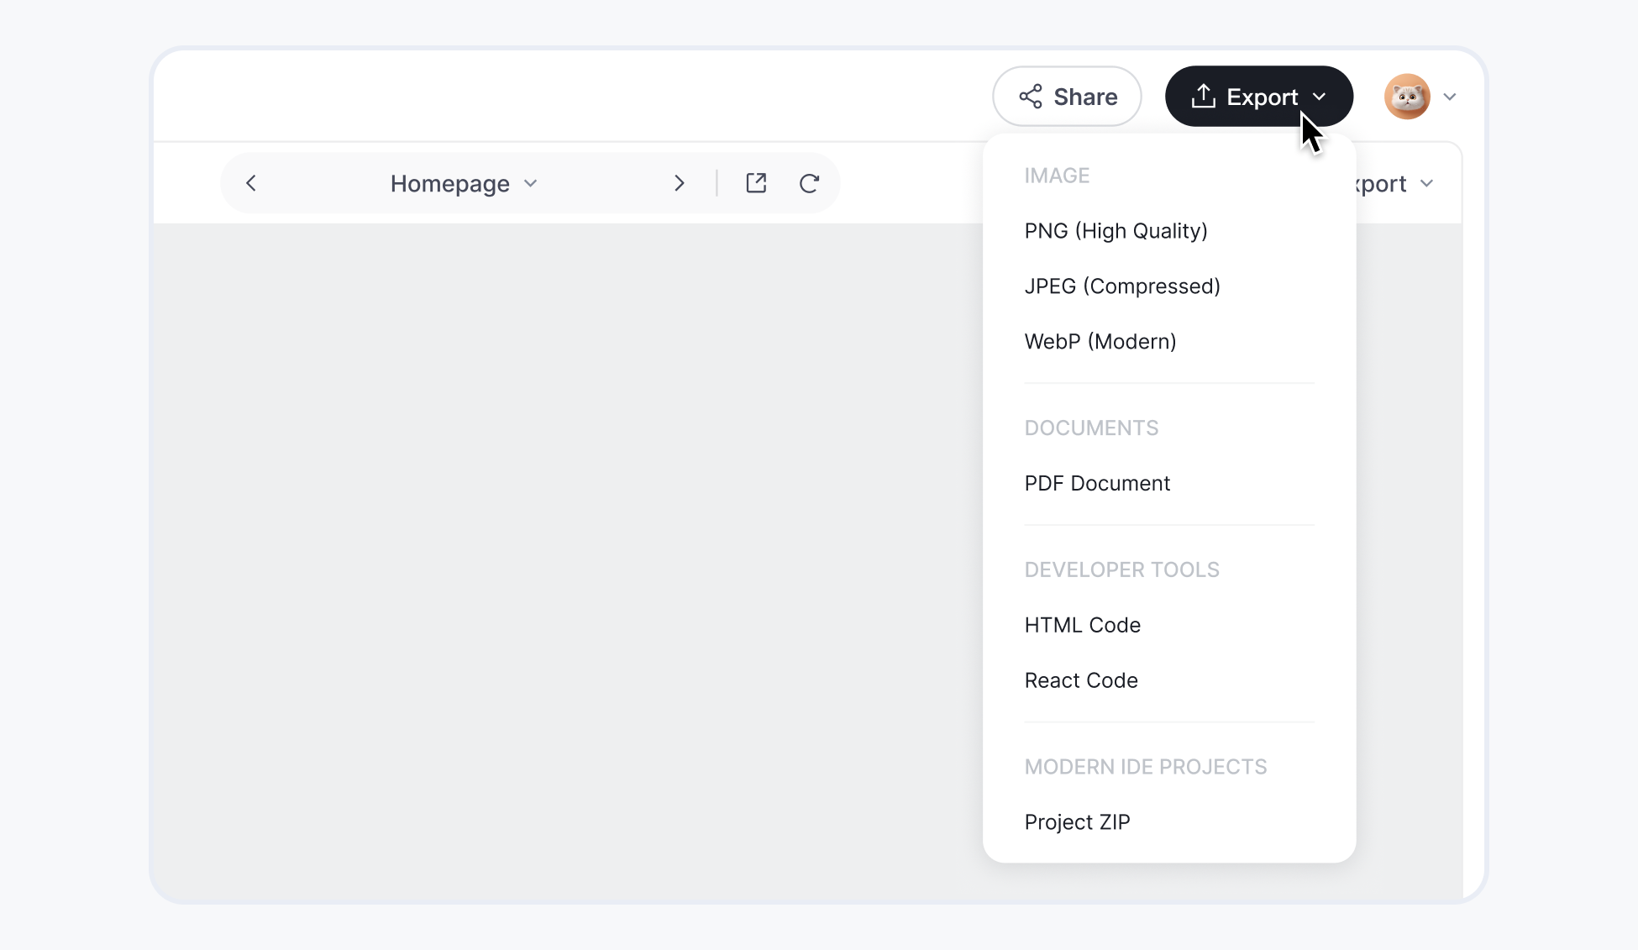
Task: Open preview in new window icon
Action: 756,183
